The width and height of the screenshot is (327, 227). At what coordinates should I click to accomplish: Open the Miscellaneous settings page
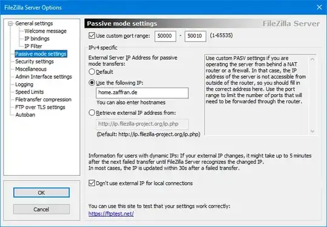[x=31, y=69]
